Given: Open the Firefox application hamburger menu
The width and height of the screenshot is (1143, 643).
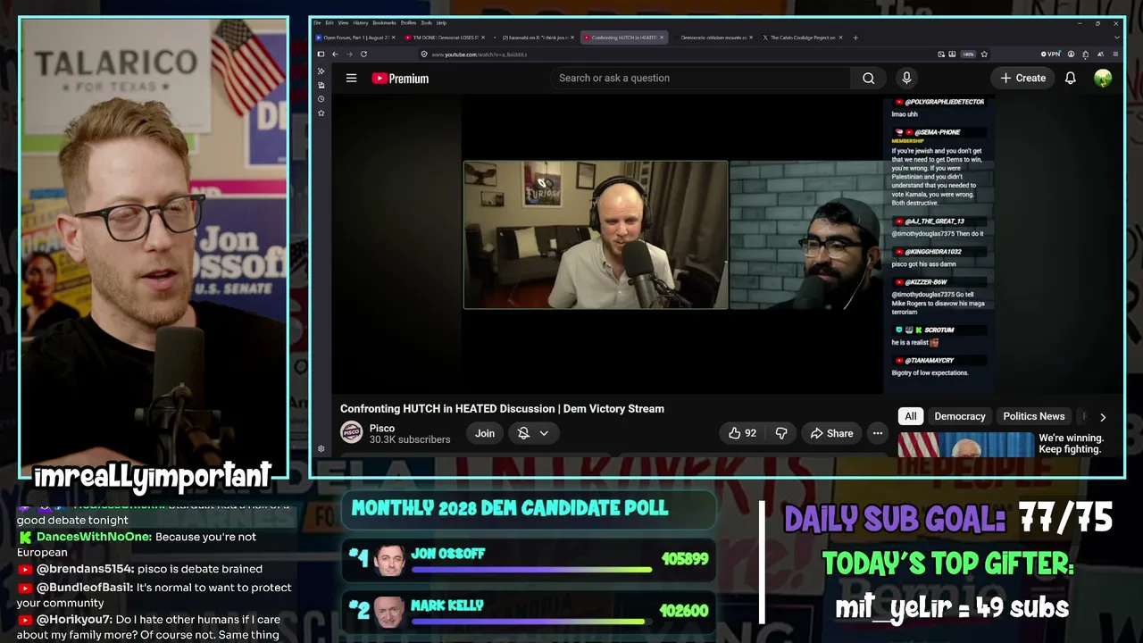Looking at the screenshot, I should click(x=1114, y=54).
